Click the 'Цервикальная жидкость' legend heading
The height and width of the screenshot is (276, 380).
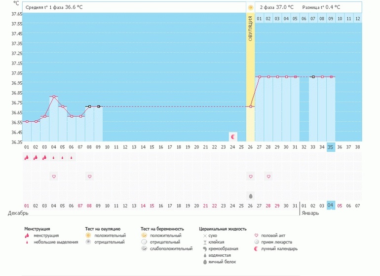pos(223,229)
